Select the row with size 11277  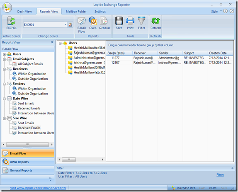point(170,58)
